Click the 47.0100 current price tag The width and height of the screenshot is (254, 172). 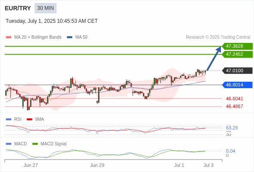pyautogui.click(x=237, y=71)
